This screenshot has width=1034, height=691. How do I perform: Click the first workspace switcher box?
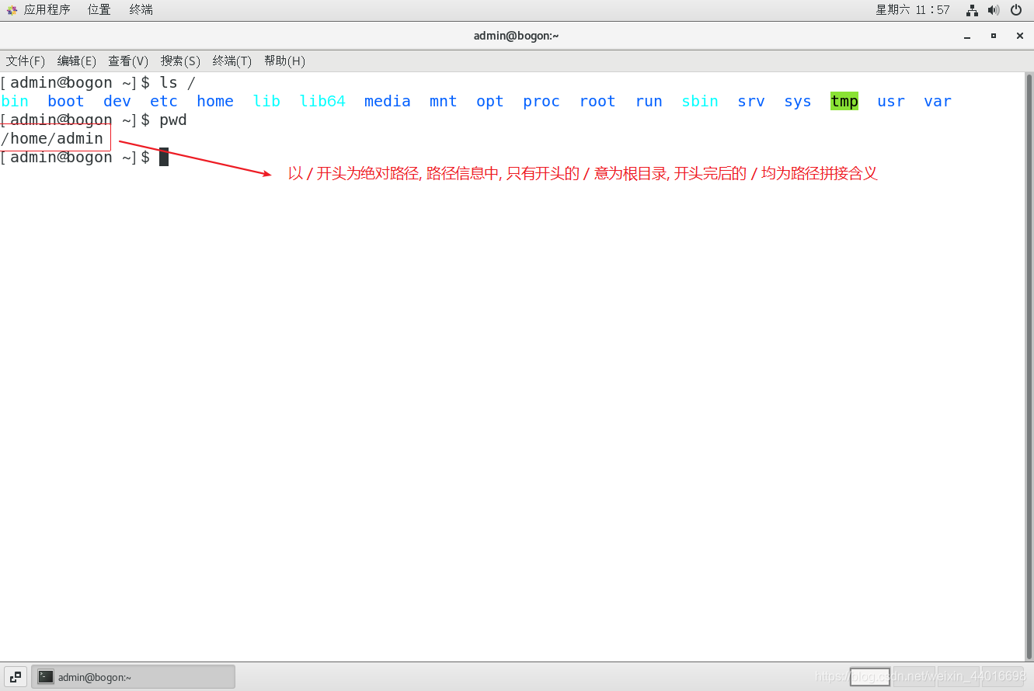(869, 677)
